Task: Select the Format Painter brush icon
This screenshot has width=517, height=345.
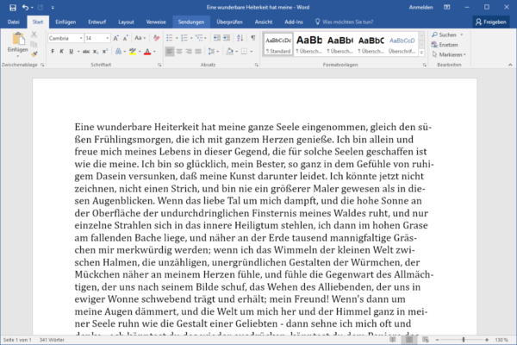Action: click(x=34, y=54)
